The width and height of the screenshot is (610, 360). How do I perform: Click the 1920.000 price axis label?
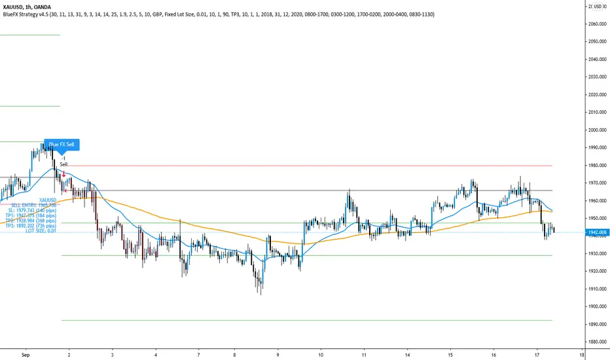[598, 271]
